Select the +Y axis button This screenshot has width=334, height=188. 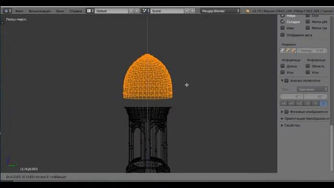click(292, 103)
